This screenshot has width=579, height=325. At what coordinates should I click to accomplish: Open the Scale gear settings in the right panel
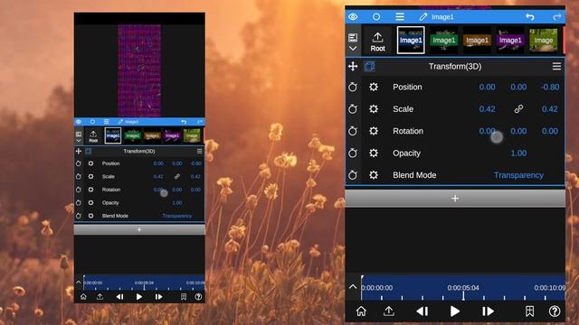point(374,109)
